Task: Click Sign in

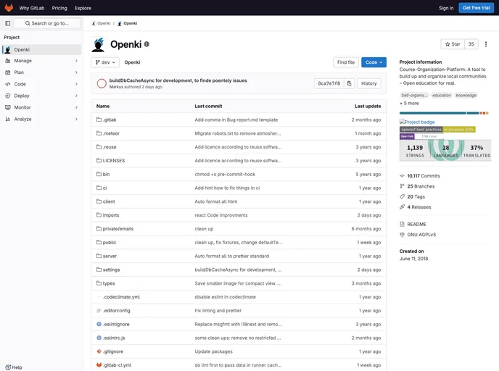Action: 446,8
